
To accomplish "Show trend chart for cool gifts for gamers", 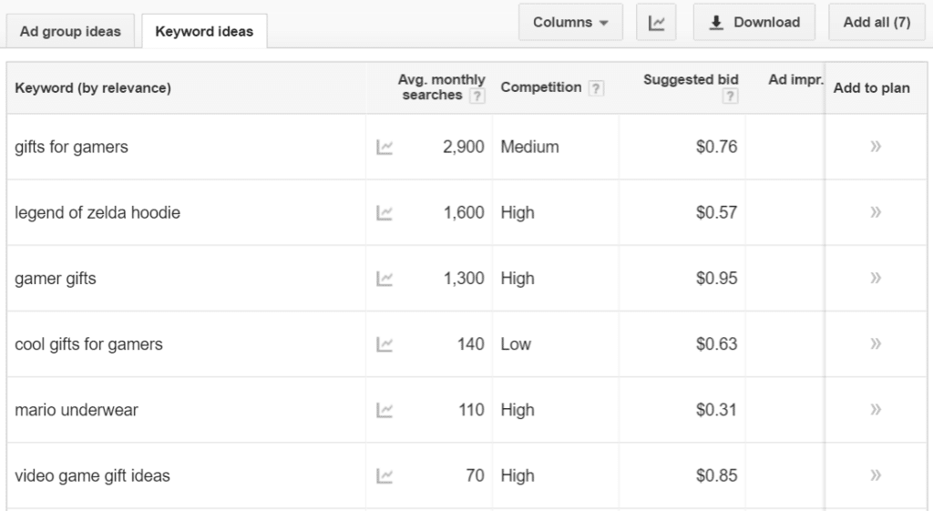I will [384, 344].
